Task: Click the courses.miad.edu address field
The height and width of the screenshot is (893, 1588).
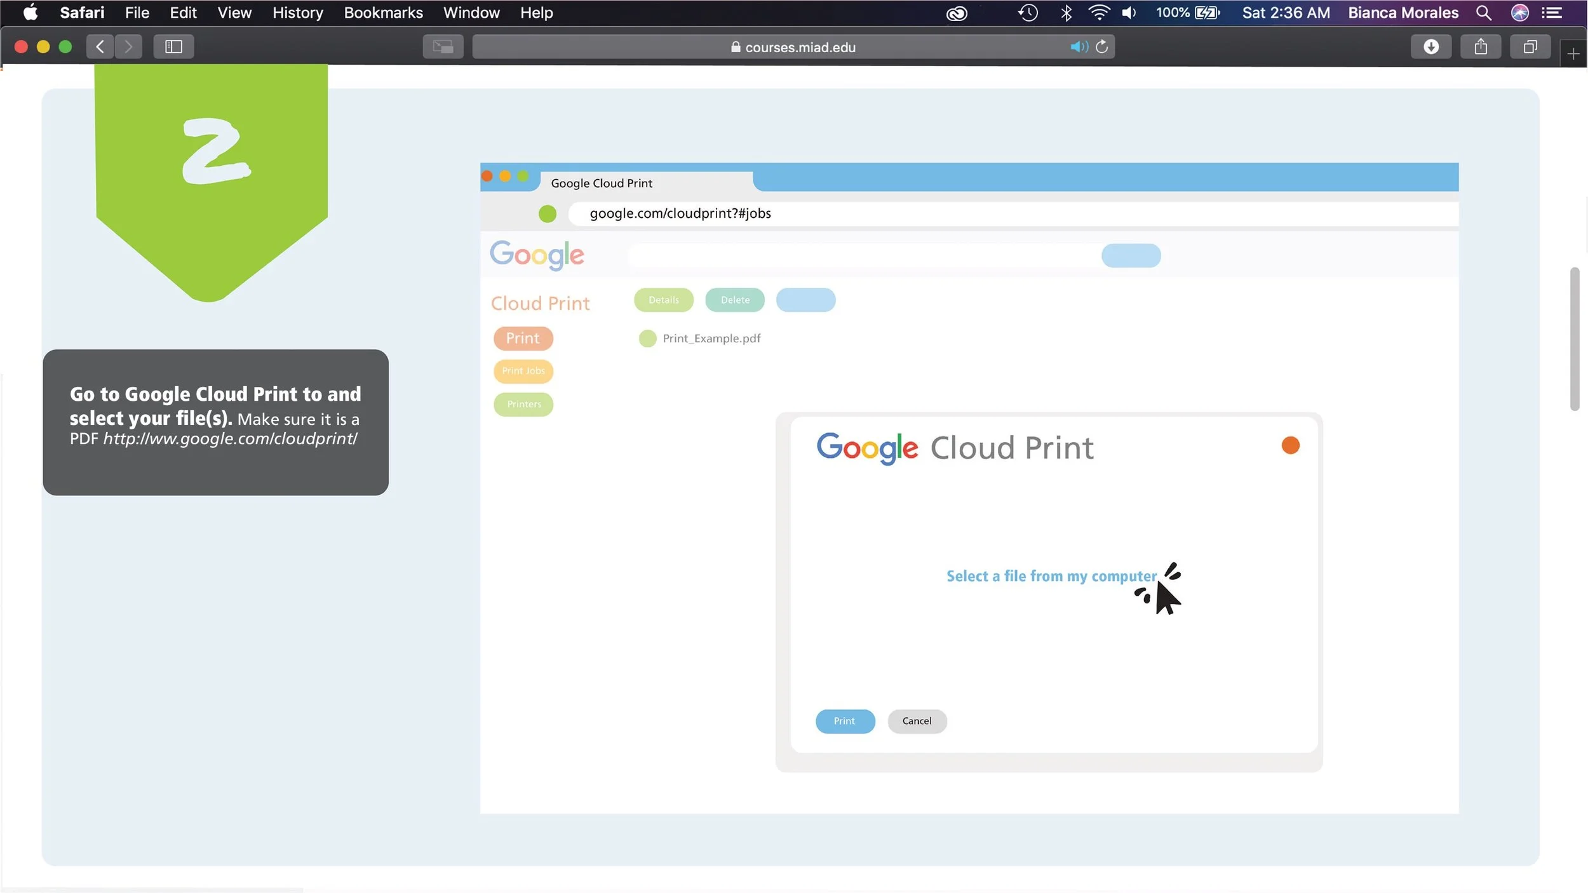Action: (x=793, y=47)
